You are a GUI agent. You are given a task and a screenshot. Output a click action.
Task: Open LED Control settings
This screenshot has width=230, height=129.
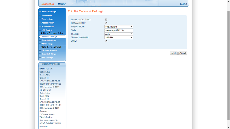click(x=47, y=30)
